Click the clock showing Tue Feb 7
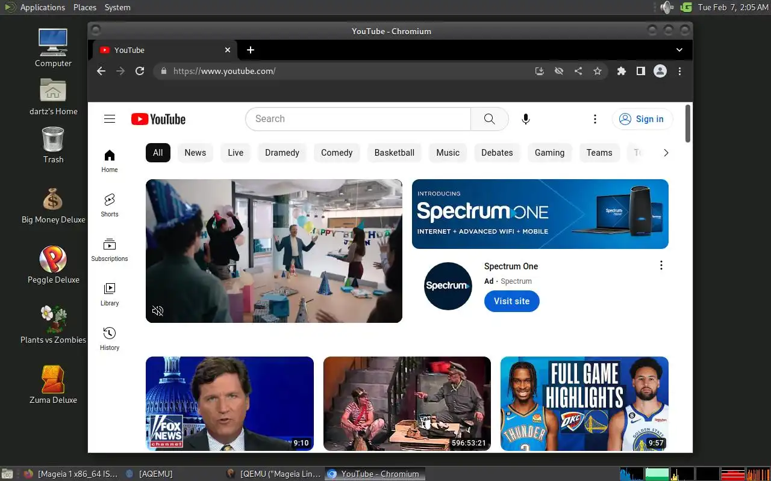 click(733, 7)
